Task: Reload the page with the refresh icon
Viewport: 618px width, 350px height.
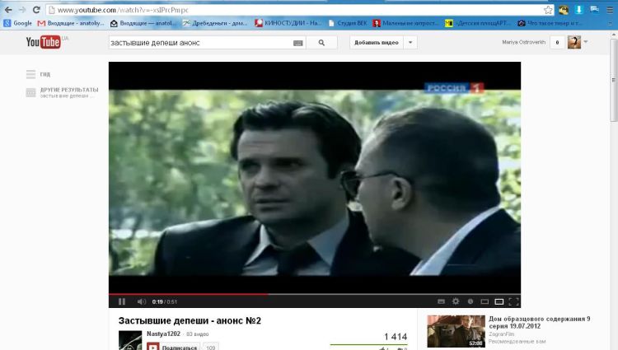Action: click(x=36, y=10)
